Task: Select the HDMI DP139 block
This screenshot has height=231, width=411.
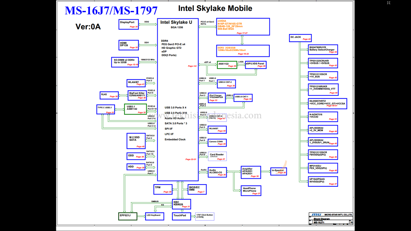Action: tap(128, 45)
